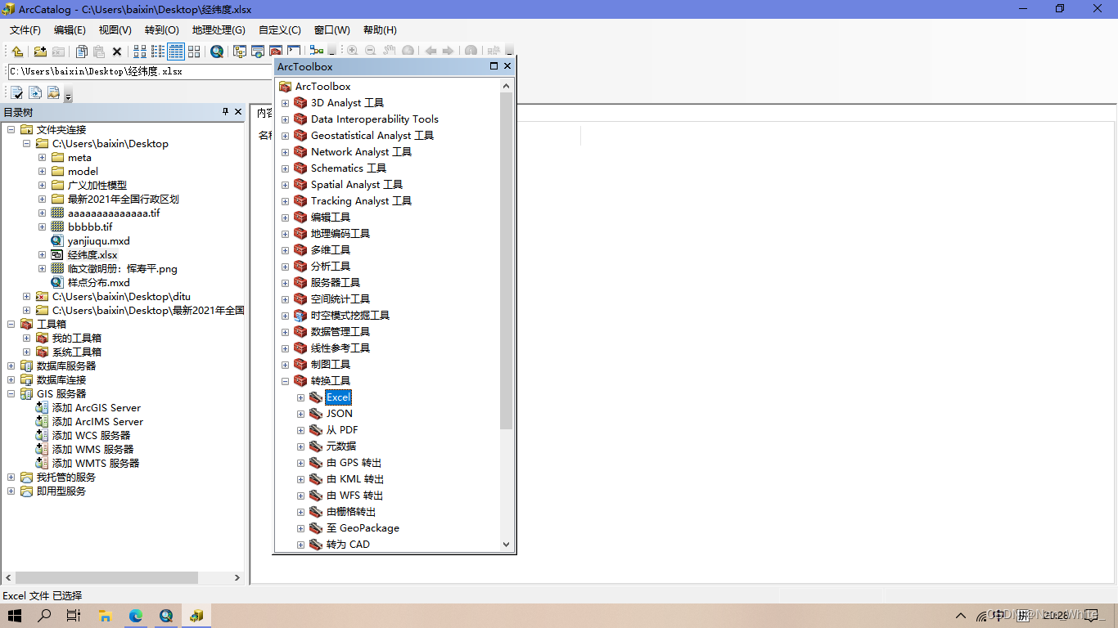This screenshot has height=628, width=1118.
Task: Launch ArcMap from toolbar icon
Action: 217,52
